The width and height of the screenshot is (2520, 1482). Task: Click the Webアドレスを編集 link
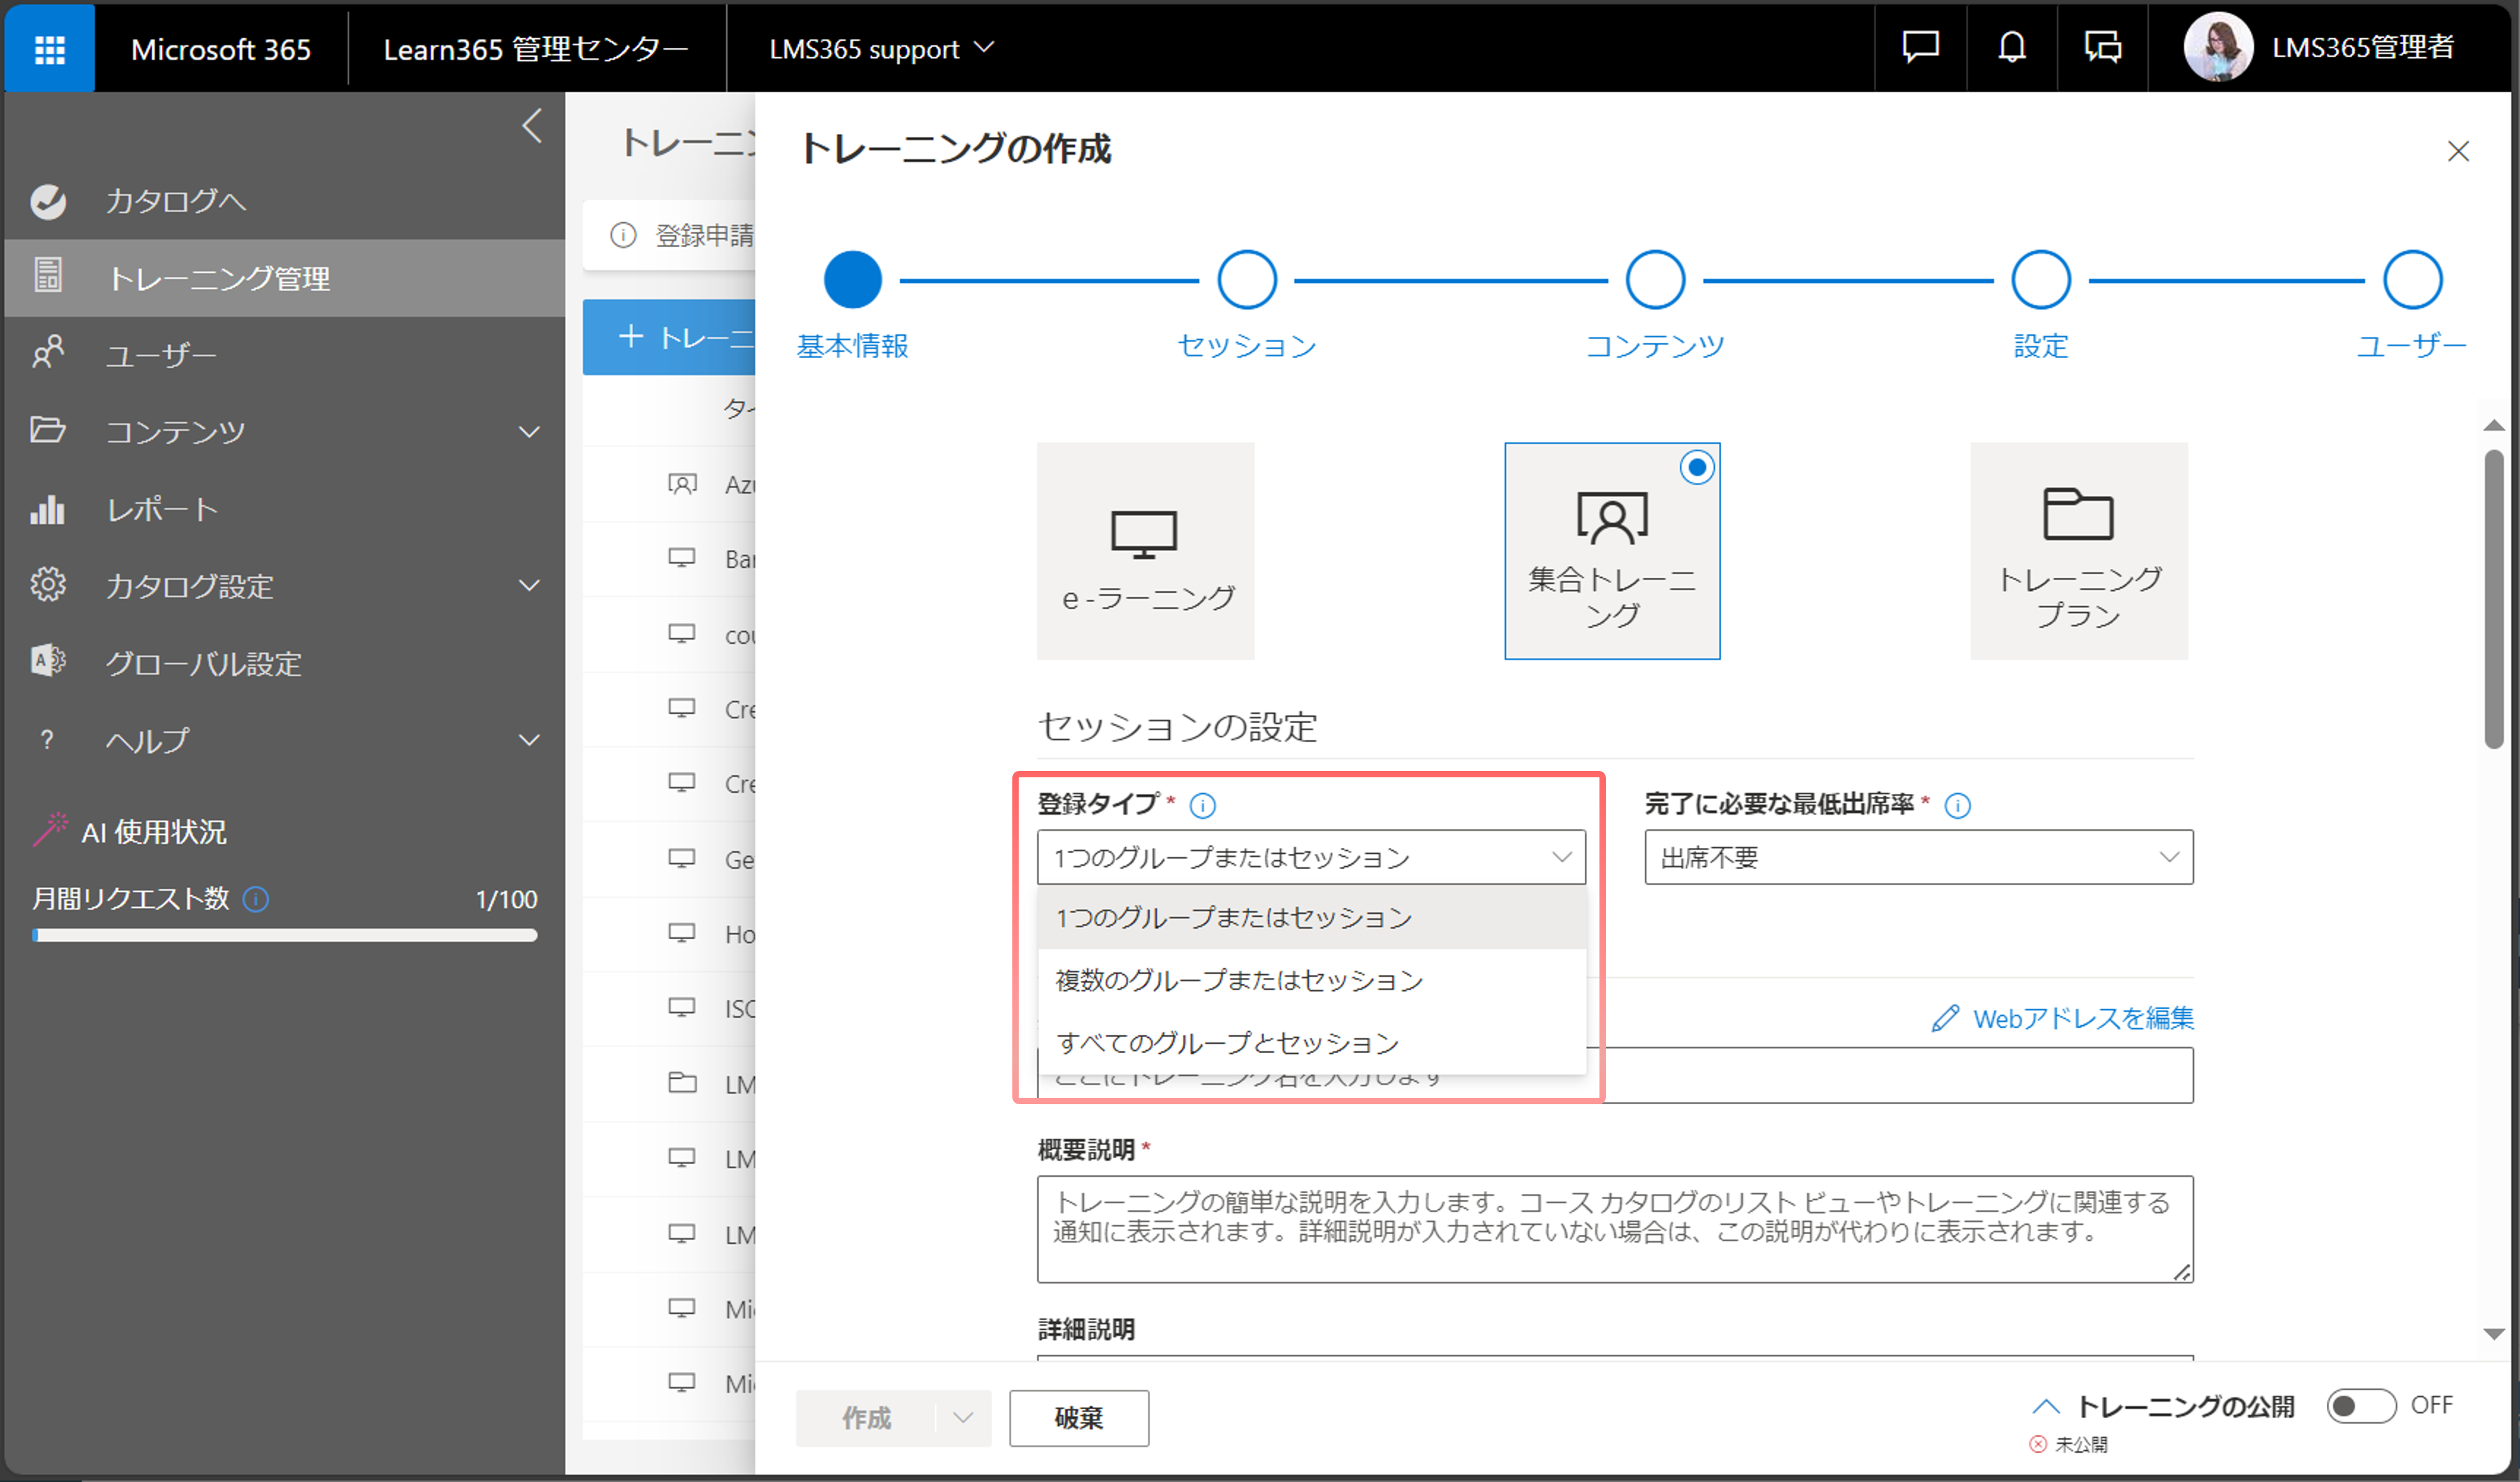click(2083, 1018)
